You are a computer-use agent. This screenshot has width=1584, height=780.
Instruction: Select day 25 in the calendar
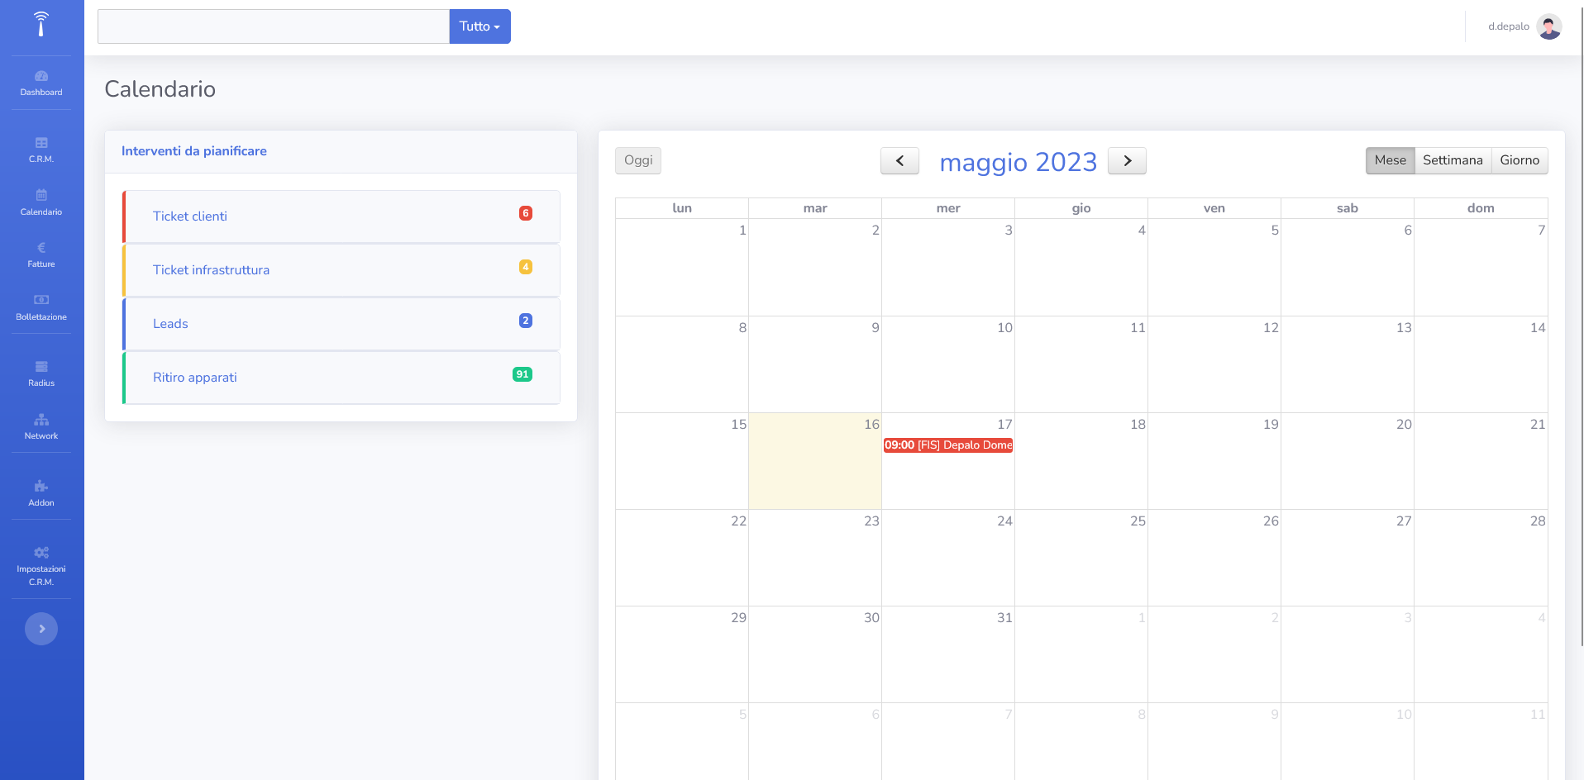[x=1081, y=558]
